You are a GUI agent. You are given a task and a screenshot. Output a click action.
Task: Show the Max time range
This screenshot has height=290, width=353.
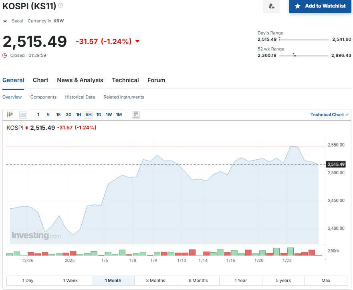(x=326, y=280)
